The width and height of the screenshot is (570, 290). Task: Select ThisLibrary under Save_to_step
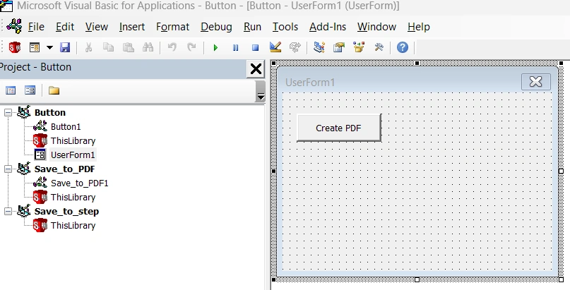73,225
